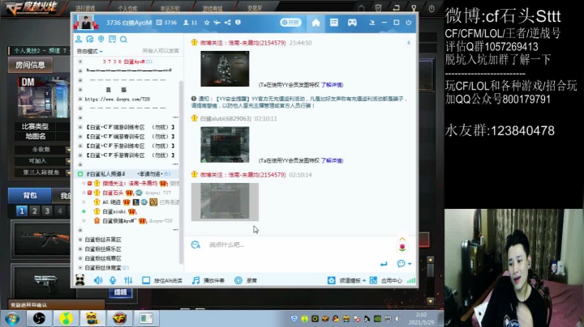The image size is (584, 327).
Task: Select the 白鲨私人频道 channel row
Action: pos(128,173)
